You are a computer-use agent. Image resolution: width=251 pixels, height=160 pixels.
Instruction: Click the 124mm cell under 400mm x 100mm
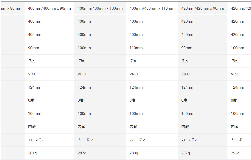coord(84,87)
